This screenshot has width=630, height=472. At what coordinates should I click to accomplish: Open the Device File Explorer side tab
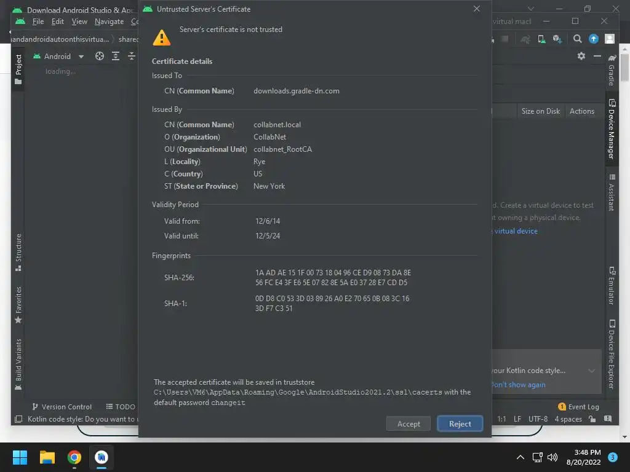[612, 355]
